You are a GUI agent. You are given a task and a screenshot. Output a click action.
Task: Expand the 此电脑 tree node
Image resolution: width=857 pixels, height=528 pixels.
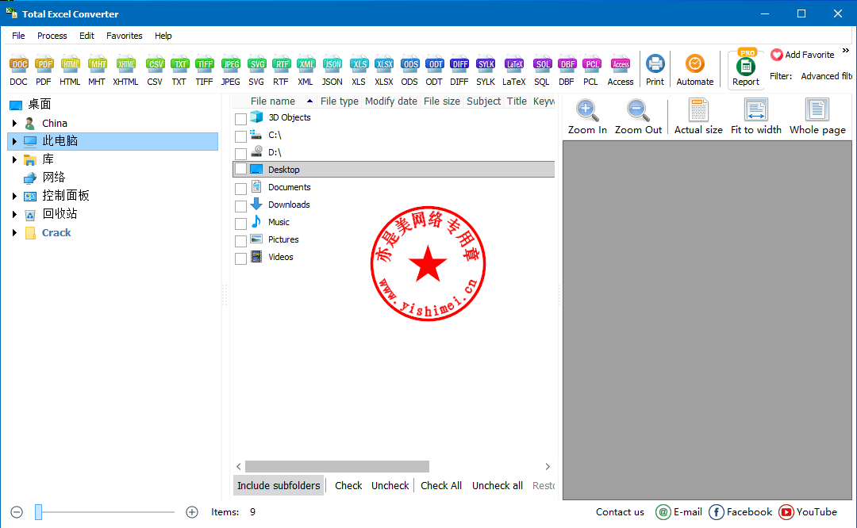[x=15, y=141]
